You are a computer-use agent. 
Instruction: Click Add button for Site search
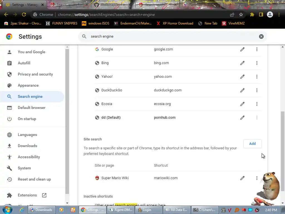[252, 144]
